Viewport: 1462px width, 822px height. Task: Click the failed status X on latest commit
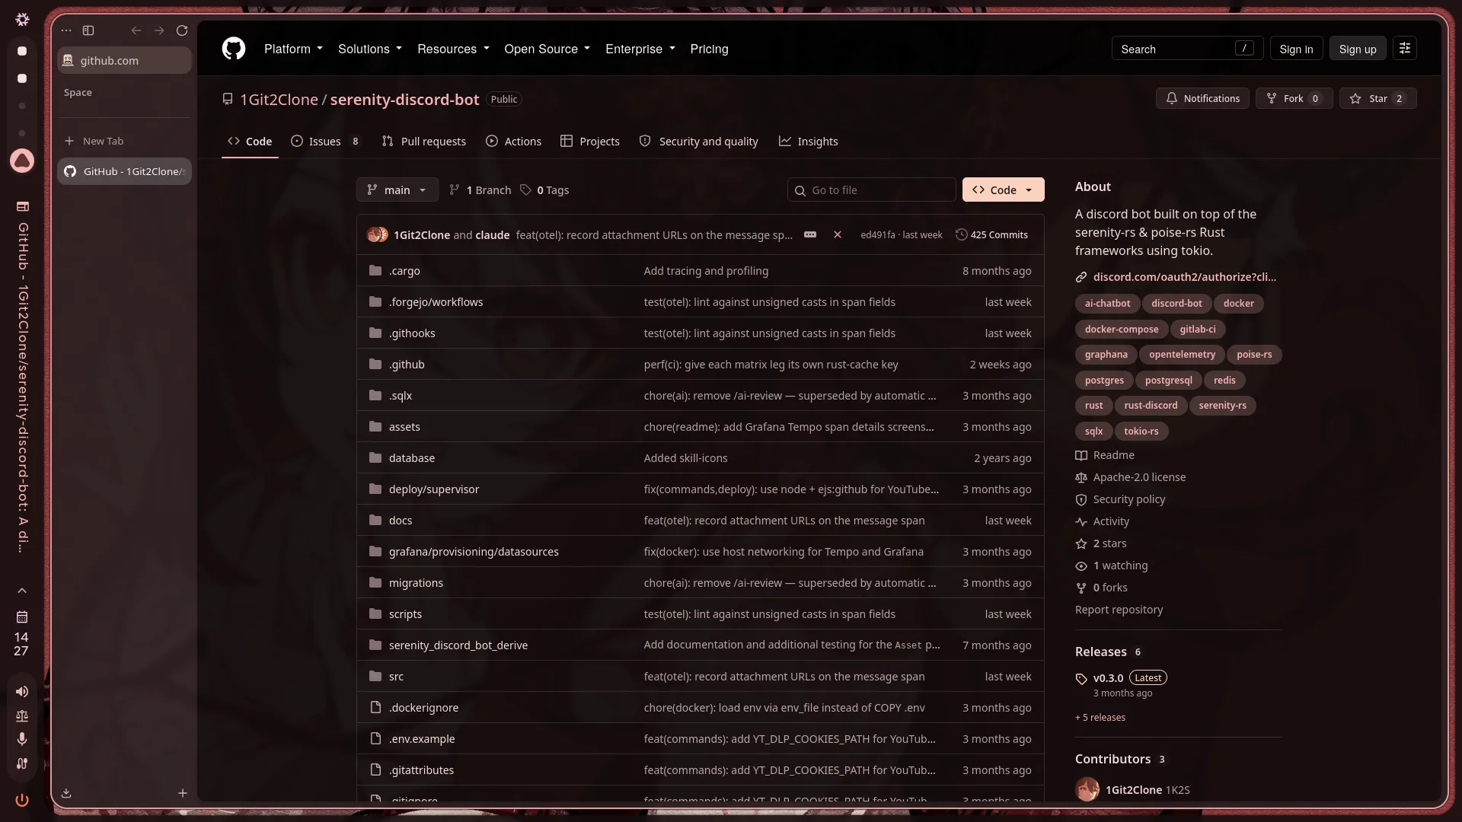pyautogui.click(x=838, y=234)
